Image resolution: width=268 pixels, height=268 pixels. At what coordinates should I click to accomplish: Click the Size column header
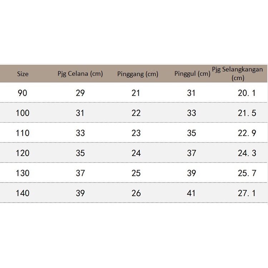[x=23, y=74]
